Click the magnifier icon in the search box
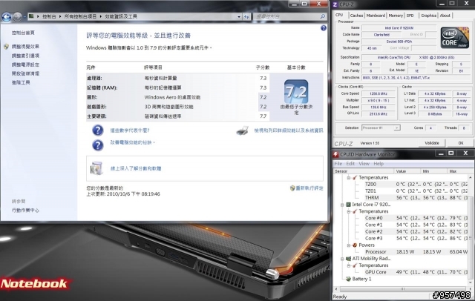The width and height of the screenshot is (475, 301). (323, 16)
